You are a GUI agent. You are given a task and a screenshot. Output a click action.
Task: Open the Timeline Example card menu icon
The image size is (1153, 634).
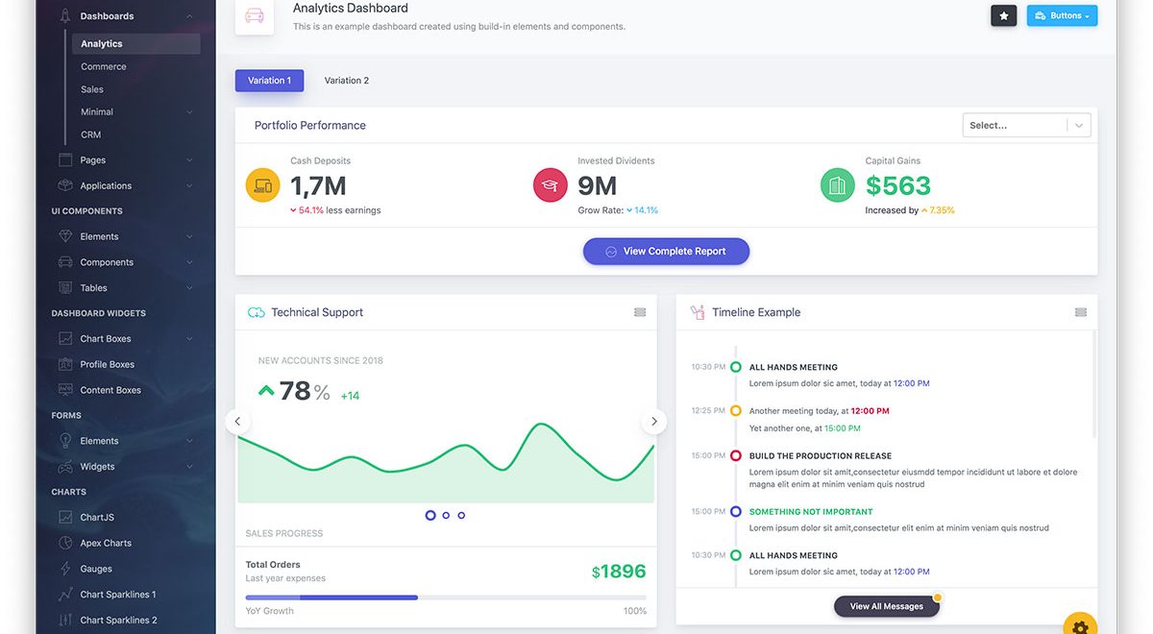(1080, 312)
